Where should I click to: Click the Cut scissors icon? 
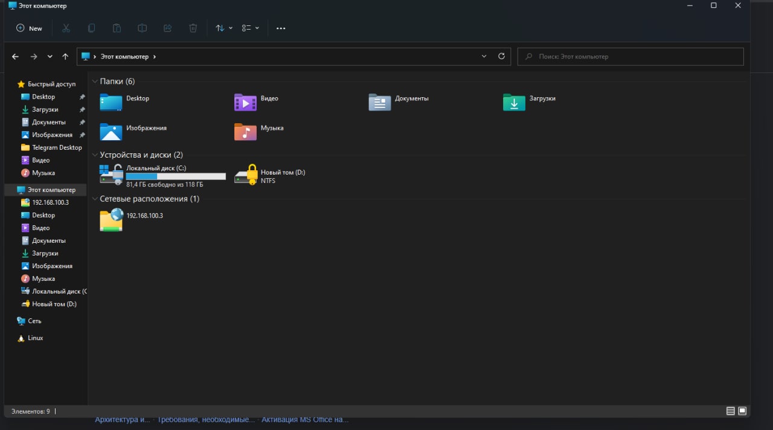click(x=66, y=28)
